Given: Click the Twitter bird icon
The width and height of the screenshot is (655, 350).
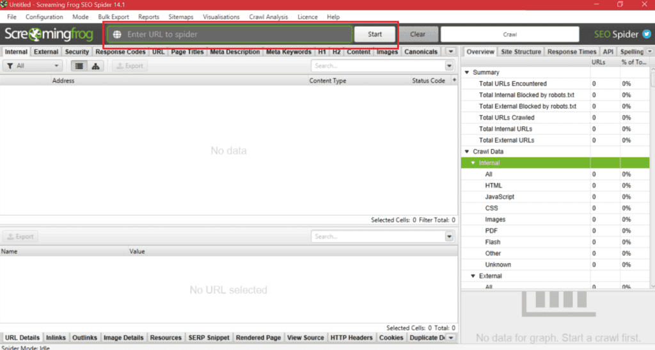Looking at the screenshot, I should tap(647, 35).
